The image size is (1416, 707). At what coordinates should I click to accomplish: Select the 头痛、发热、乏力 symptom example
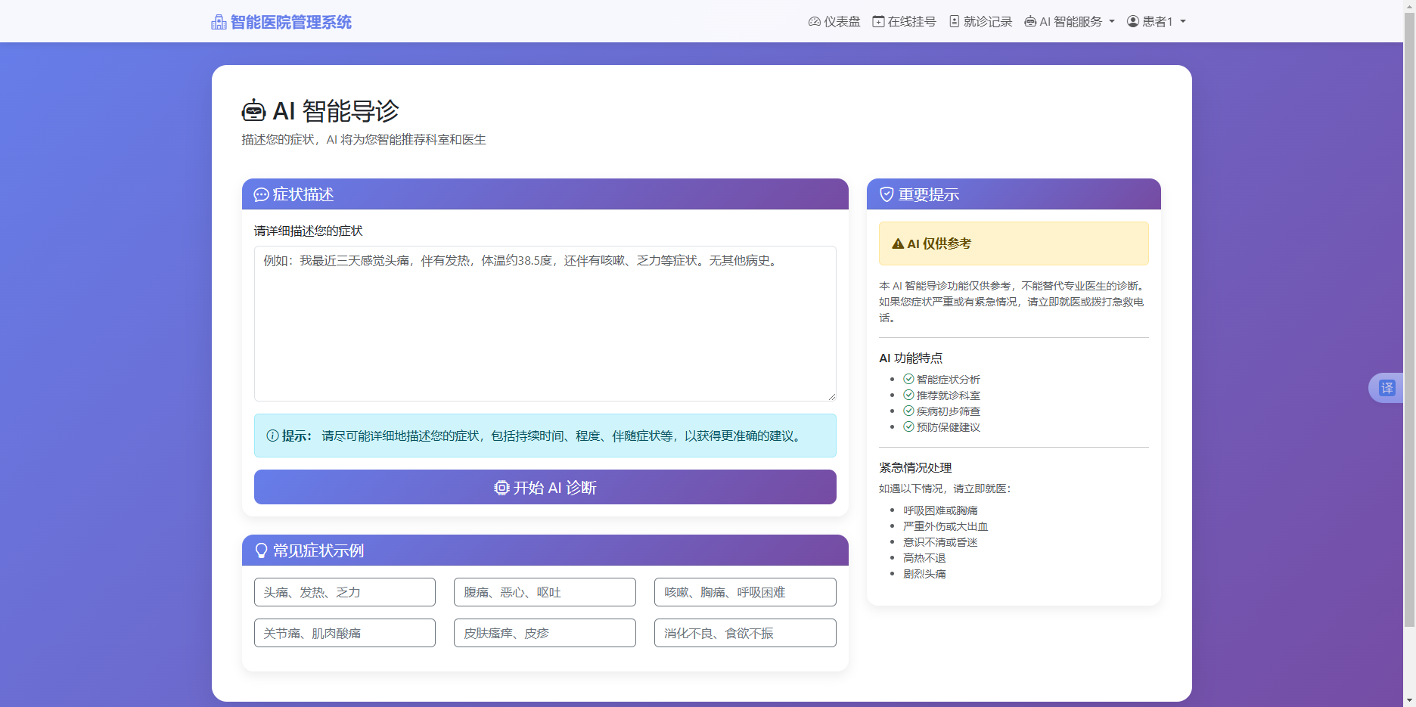point(344,592)
